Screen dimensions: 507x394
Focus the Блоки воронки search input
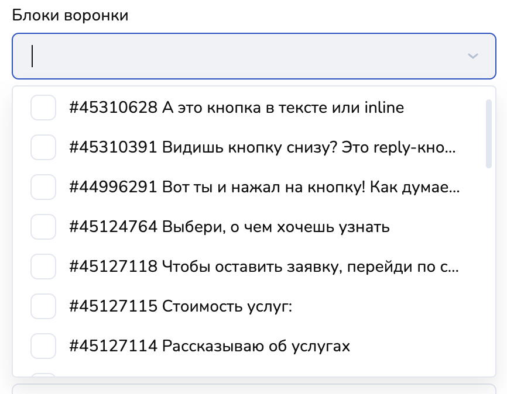[x=234, y=56]
